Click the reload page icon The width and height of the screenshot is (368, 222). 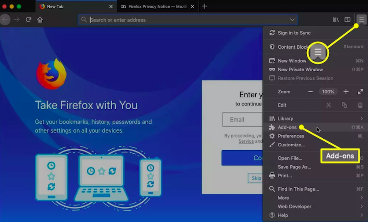[x=29, y=20]
